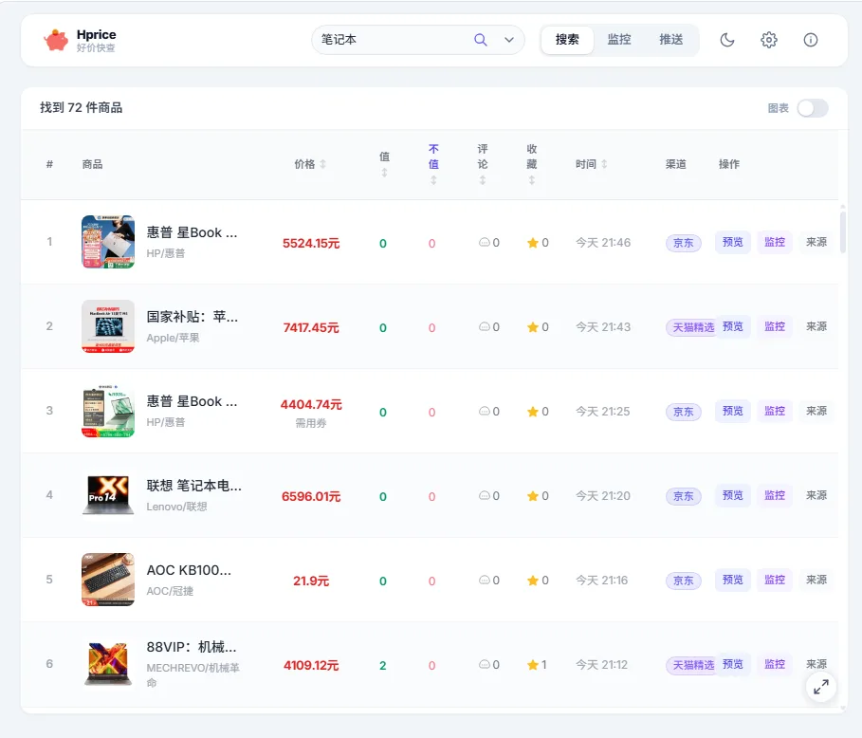The width and height of the screenshot is (862, 738).
Task: Click the price 4109.12元
Action: 311,665
